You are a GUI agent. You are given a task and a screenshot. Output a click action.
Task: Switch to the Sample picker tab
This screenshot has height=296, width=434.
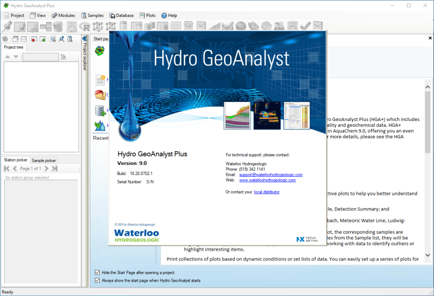[44, 160]
